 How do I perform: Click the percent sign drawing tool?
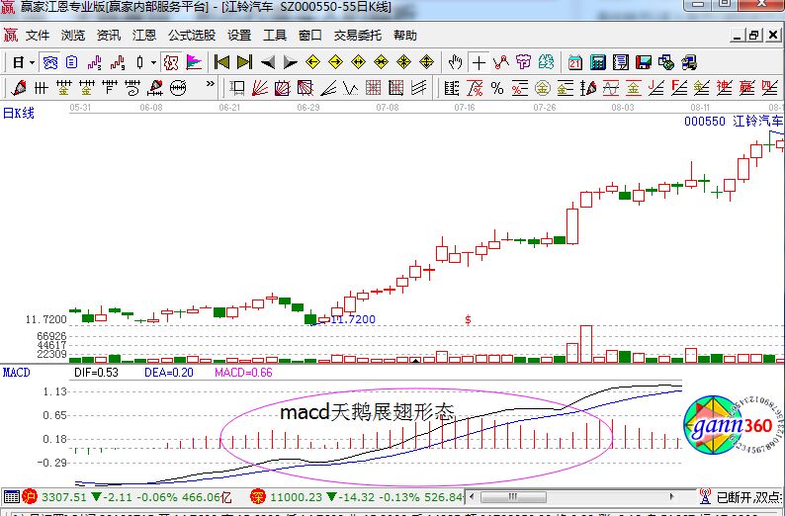coord(497,88)
